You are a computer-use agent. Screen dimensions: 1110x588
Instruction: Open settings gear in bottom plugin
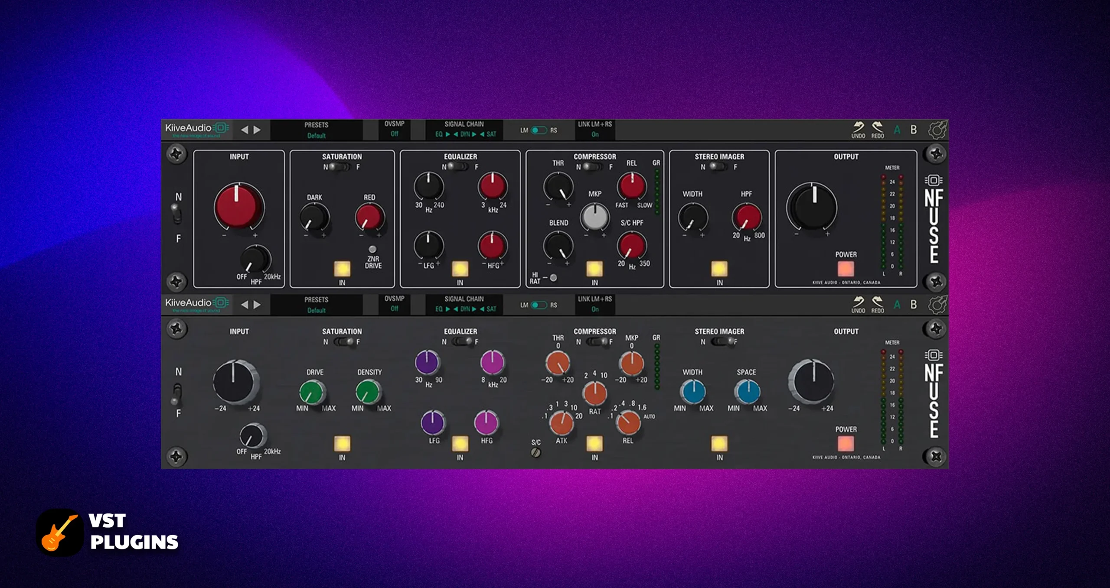[x=937, y=305]
